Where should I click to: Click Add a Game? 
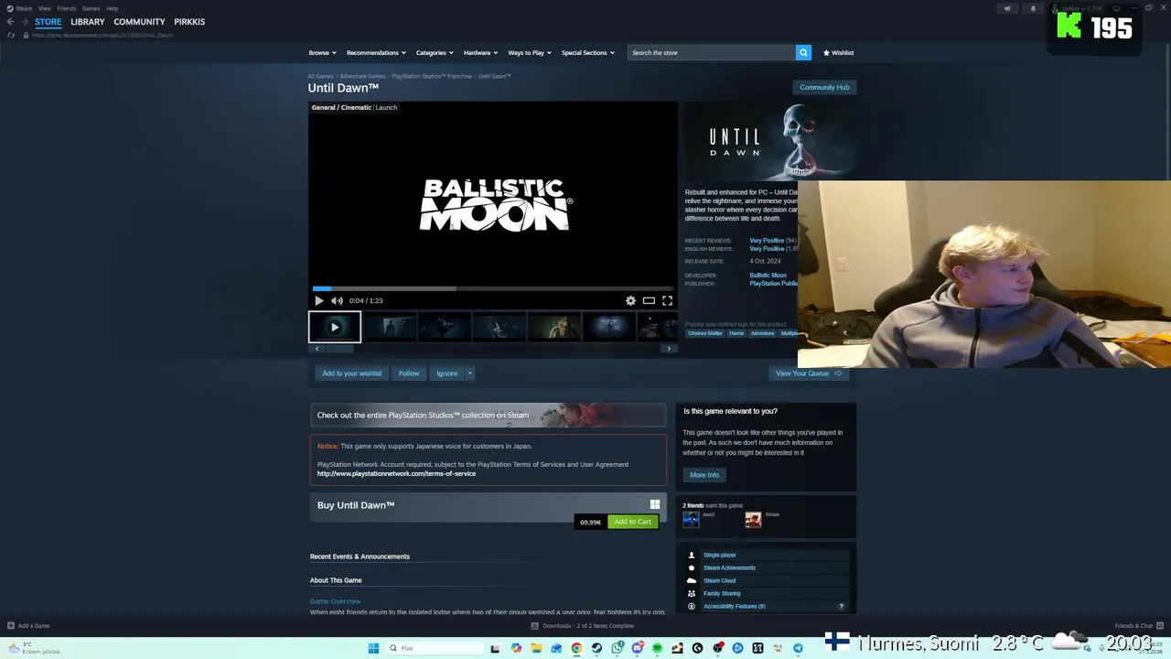tap(27, 626)
